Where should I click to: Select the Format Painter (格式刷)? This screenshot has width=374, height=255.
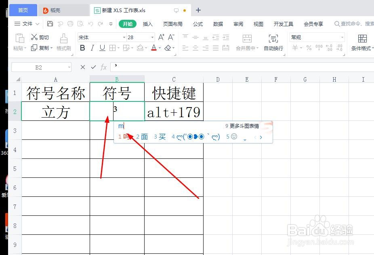click(63, 42)
